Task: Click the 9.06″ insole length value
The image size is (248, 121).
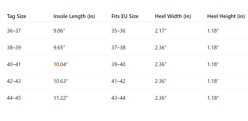Action: click(59, 31)
